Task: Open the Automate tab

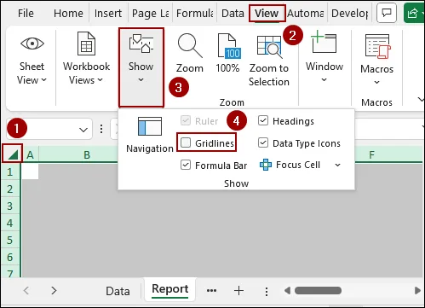Action: click(306, 13)
